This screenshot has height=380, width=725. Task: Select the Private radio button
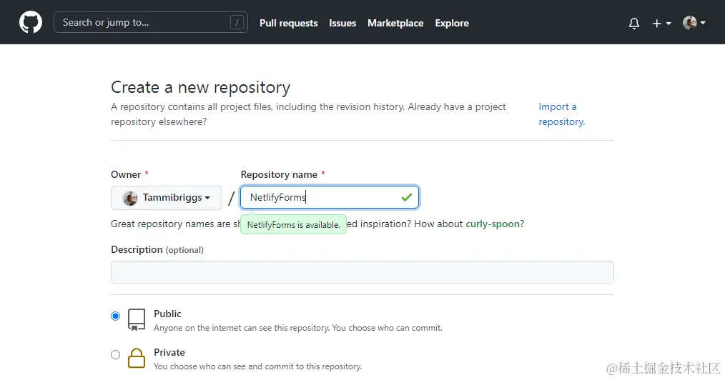(x=116, y=354)
